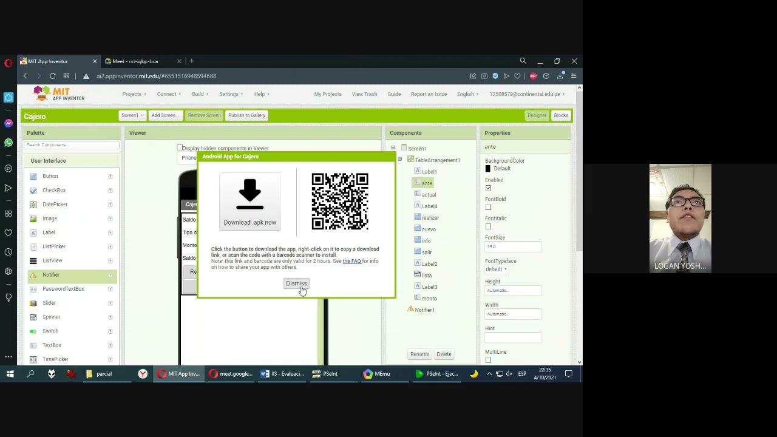
Task: Click Delete component button
Action: point(444,354)
